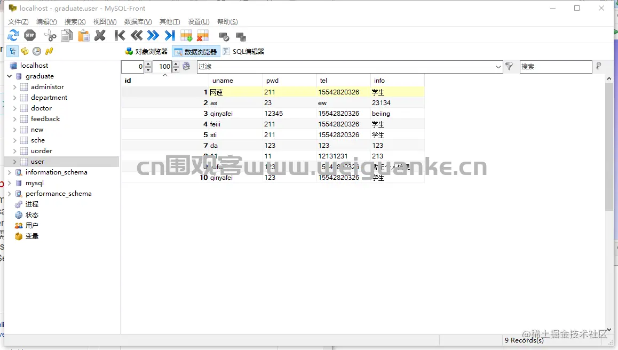
Task: Toggle the Navigator tree view icon
Action: click(x=13, y=51)
